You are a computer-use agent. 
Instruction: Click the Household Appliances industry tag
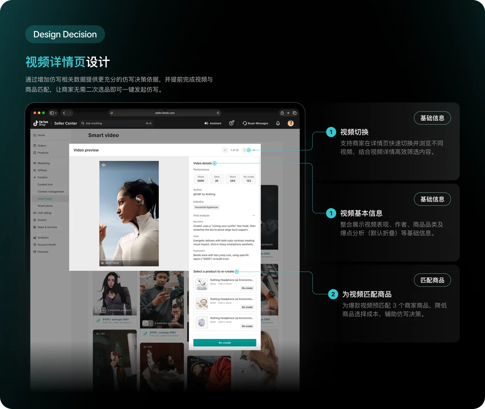click(x=207, y=207)
